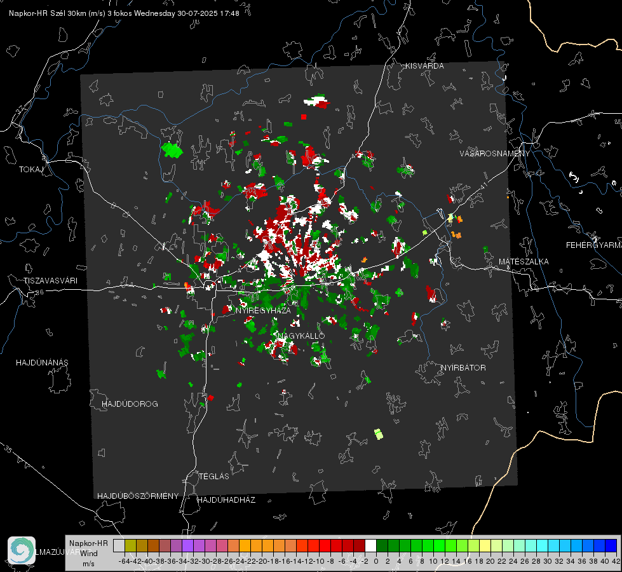Select the NAGYKÁLLÓ town label
622x572 pixels.
click(x=301, y=336)
